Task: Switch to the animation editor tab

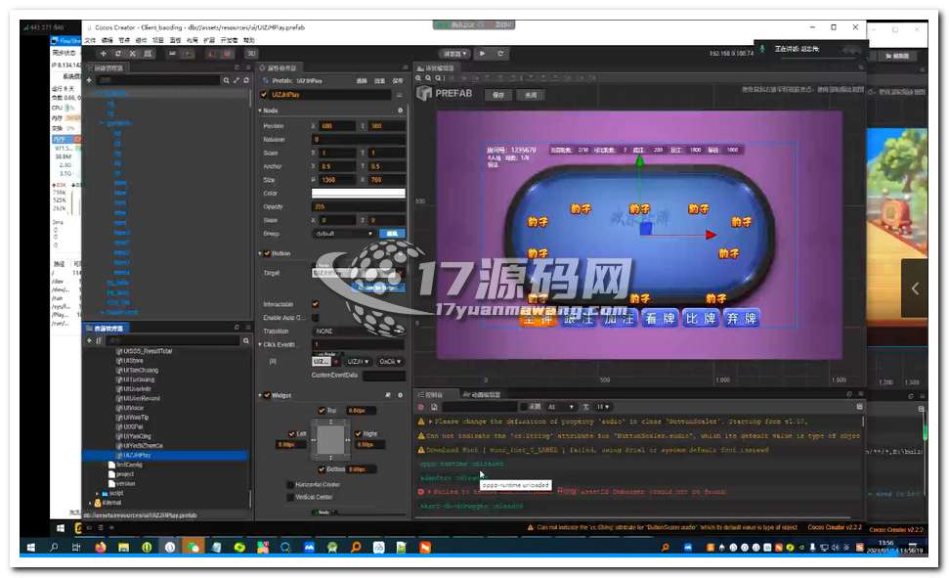Action: [482, 394]
